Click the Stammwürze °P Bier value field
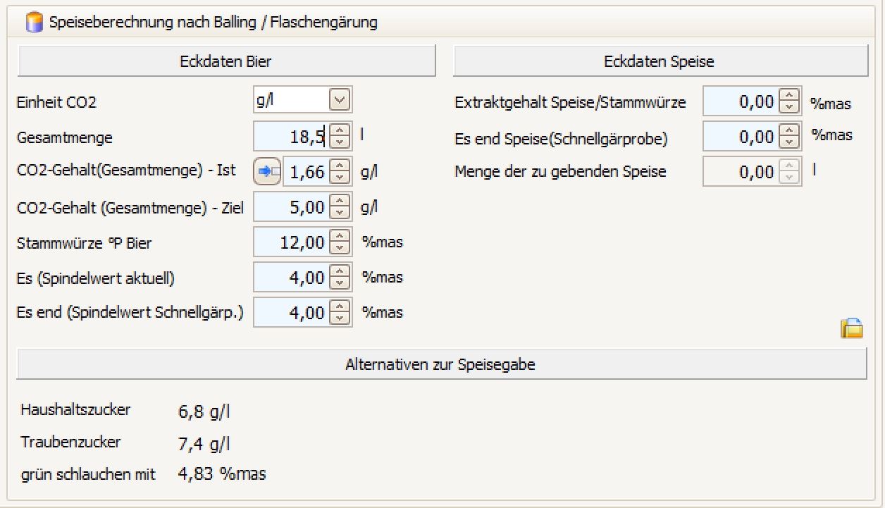The image size is (885, 508). pyautogui.click(x=291, y=242)
